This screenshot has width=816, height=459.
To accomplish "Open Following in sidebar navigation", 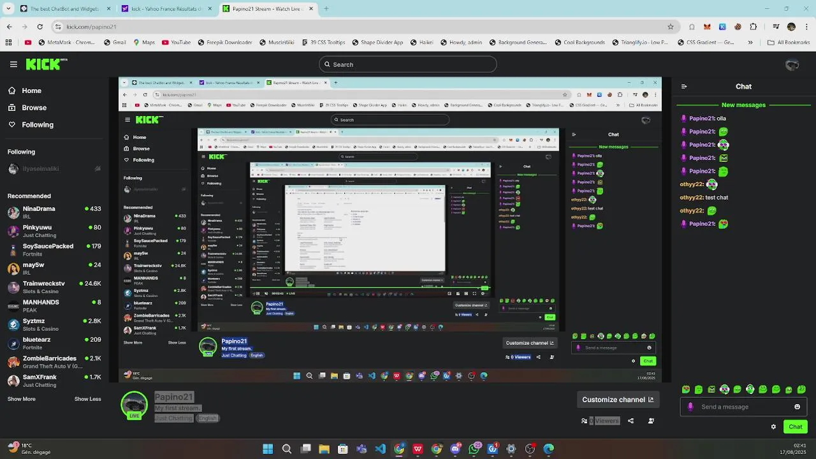I will tap(31, 125).
